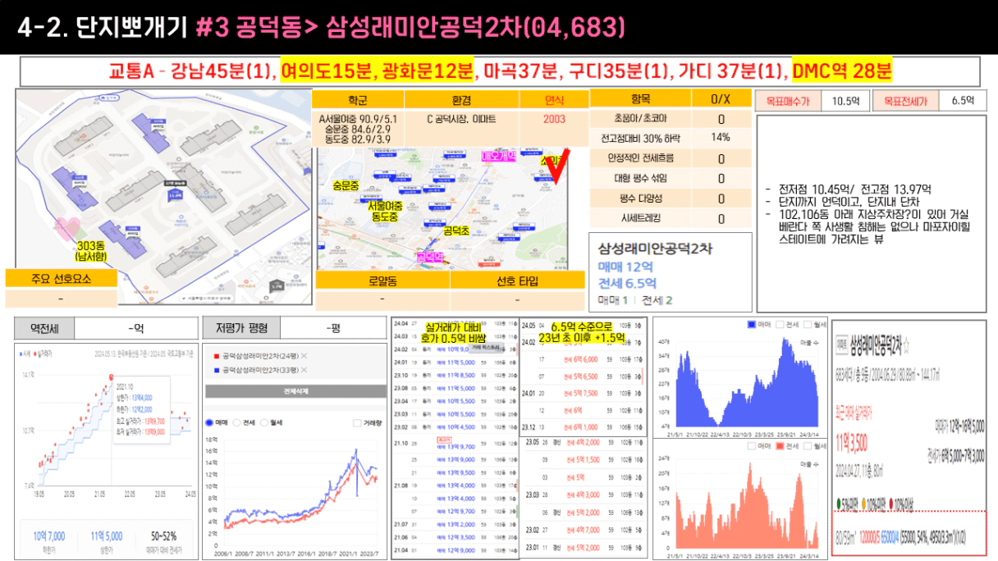Select the 매매 13억 9,500 transaction row
The height and width of the screenshot is (561, 998).
point(456,472)
